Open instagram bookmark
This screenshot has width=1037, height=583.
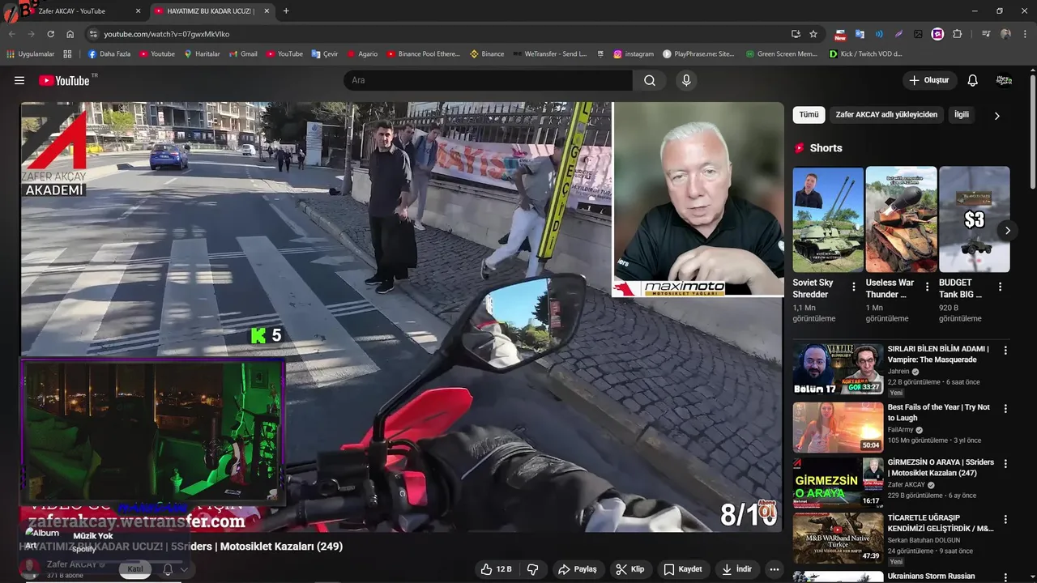tap(634, 54)
